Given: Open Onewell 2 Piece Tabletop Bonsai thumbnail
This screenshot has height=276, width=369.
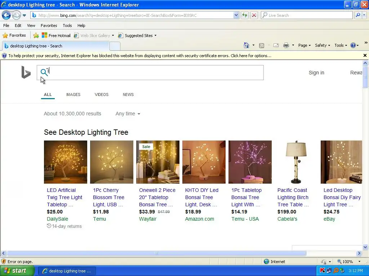Looking at the screenshot, I should point(158,162).
